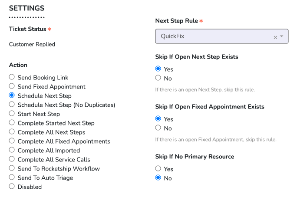Image resolution: width=297 pixels, height=197 pixels.
Task: Set Skip If Open Next Step Exists to No
Action: click(158, 78)
